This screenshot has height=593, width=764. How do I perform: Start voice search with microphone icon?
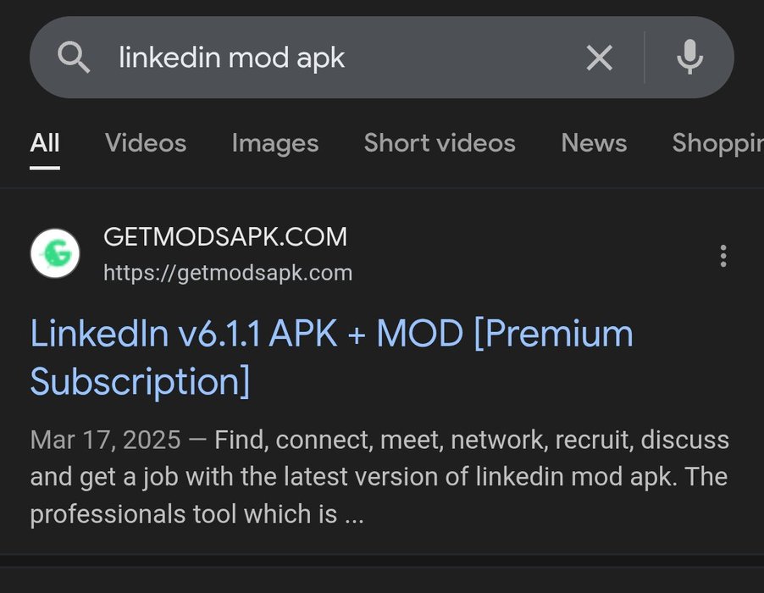690,57
